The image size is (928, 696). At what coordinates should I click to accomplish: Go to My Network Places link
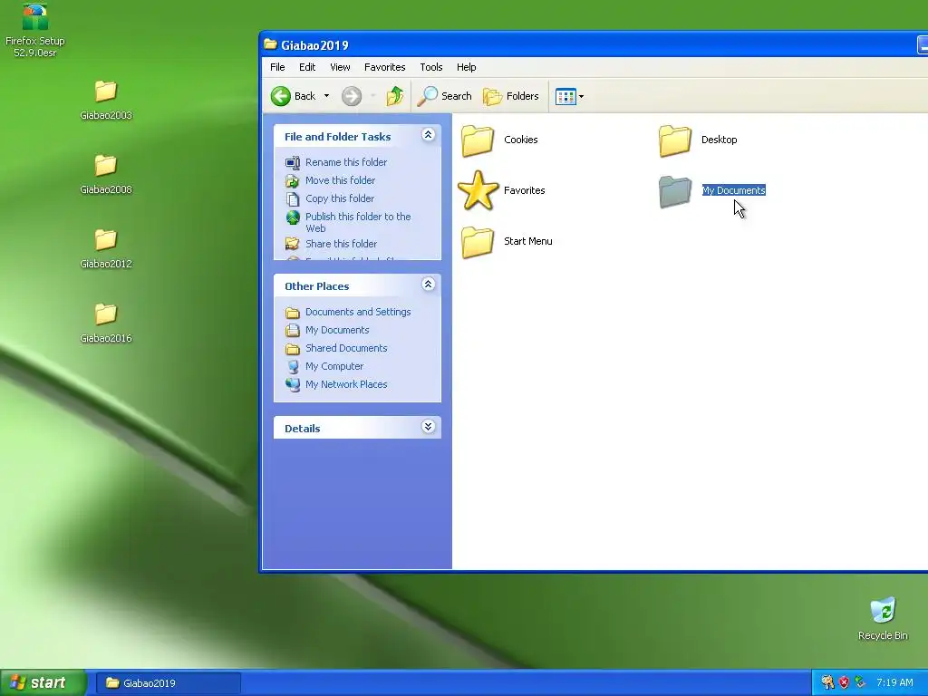click(x=346, y=384)
